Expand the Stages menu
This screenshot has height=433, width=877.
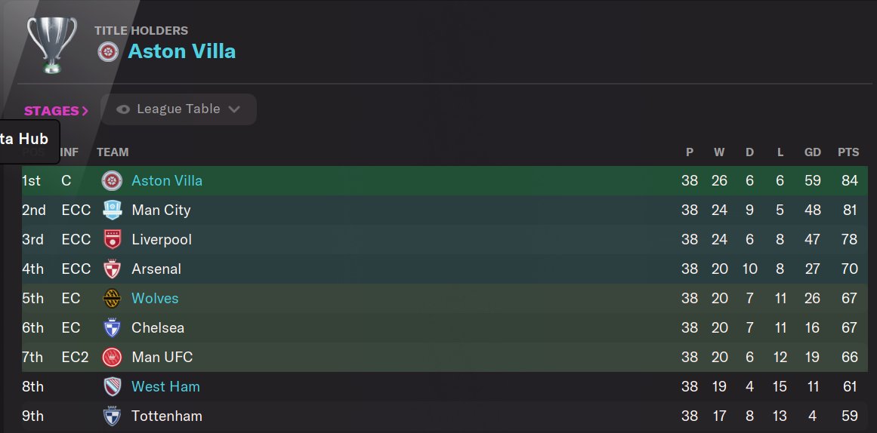[56, 111]
